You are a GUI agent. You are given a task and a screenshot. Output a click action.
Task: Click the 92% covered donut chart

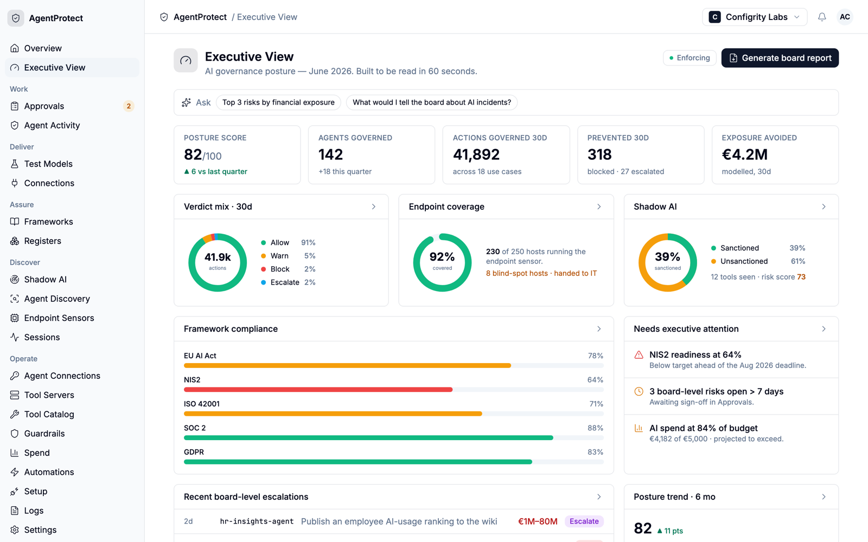(x=442, y=262)
